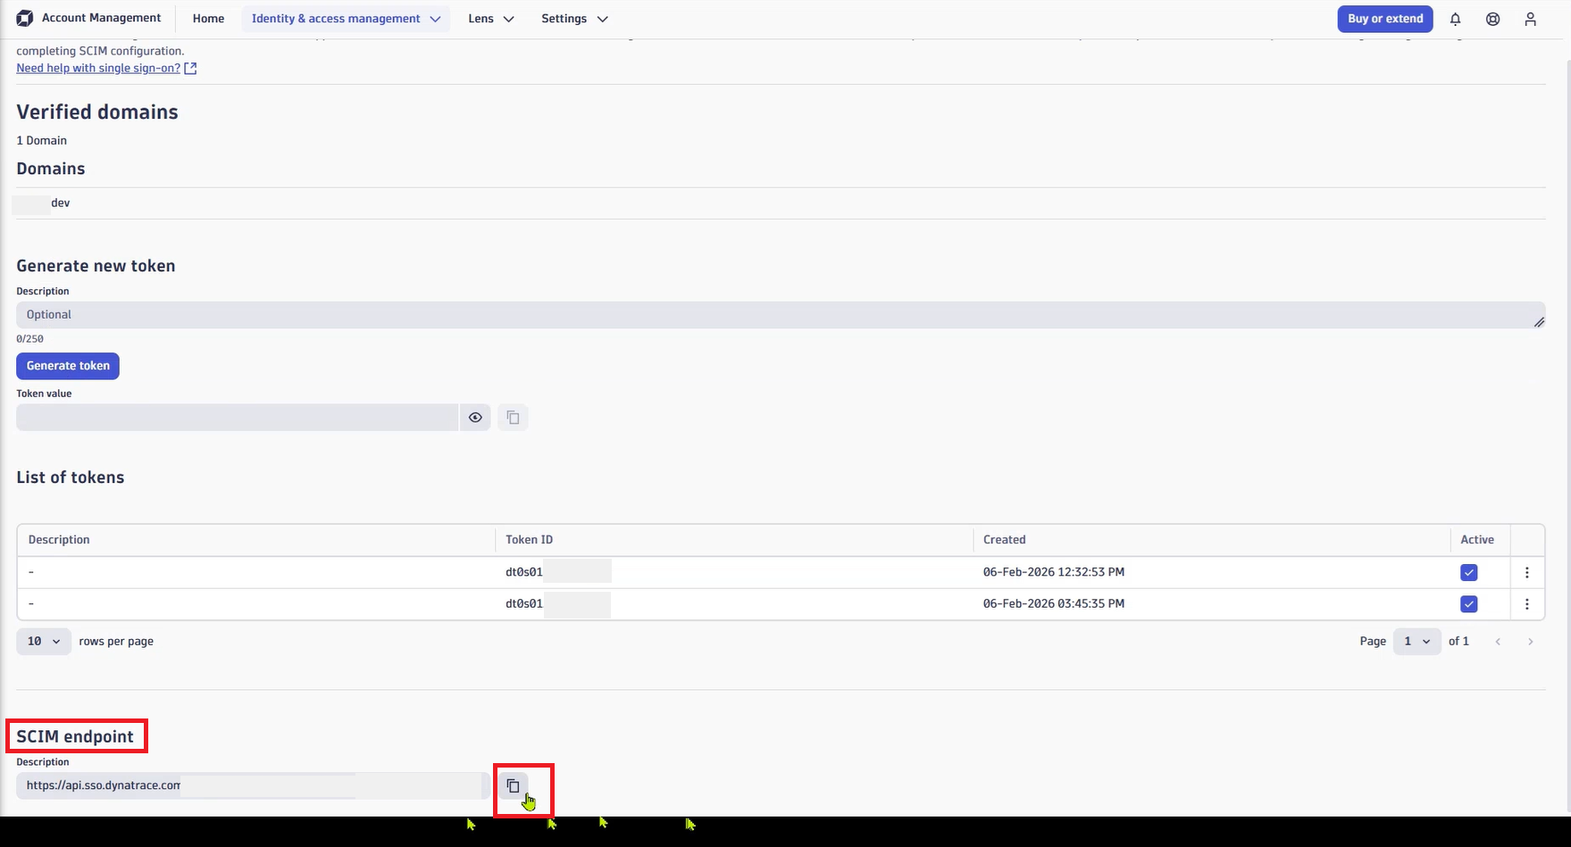Click the '1 Domain' count text

coord(41,141)
